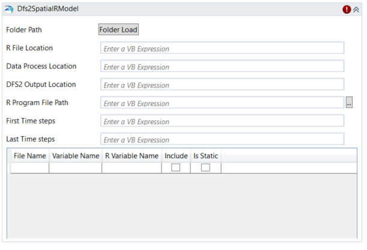Click the Last Time steps label
The width and height of the screenshot is (367, 250).
pos(31,139)
